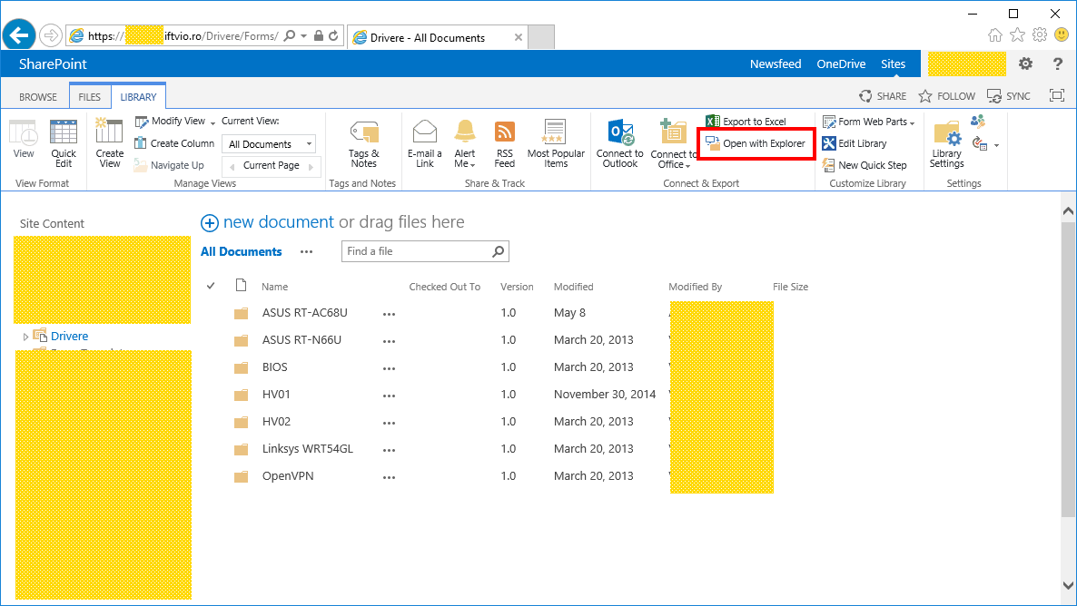Click the Version column header
This screenshot has width=1077, height=606.
click(x=517, y=287)
